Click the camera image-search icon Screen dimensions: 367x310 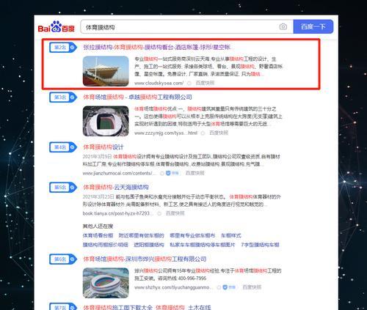pyautogui.click(x=283, y=26)
